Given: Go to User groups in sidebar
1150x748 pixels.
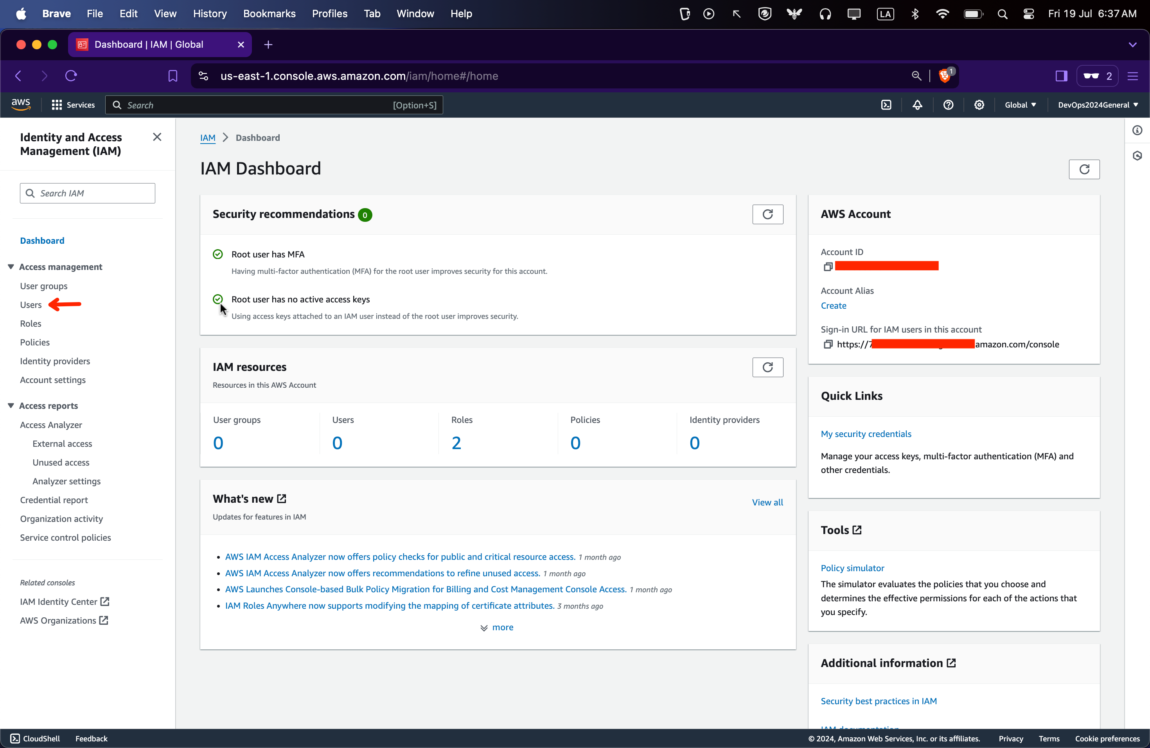Looking at the screenshot, I should (x=43, y=286).
